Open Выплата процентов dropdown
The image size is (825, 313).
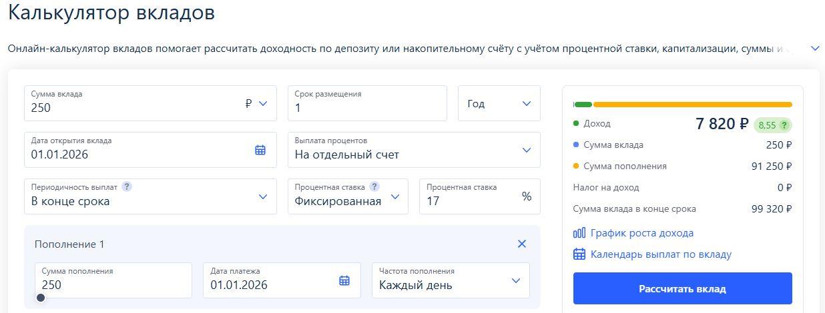[x=527, y=150]
